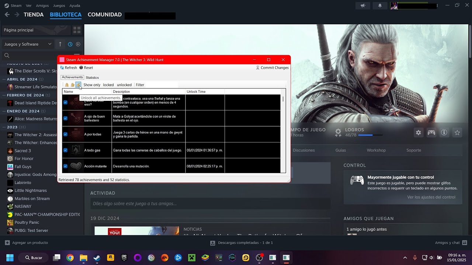
Task: Switch library to grid collections view icon
Action: point(77,30)
